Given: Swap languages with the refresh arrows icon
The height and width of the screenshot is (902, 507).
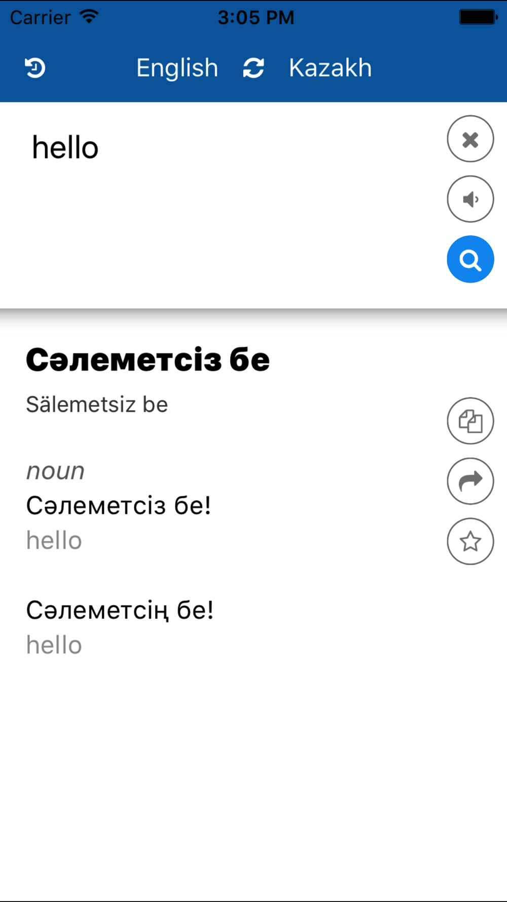Looking at the screenshot, I should (x=253, y=68).
